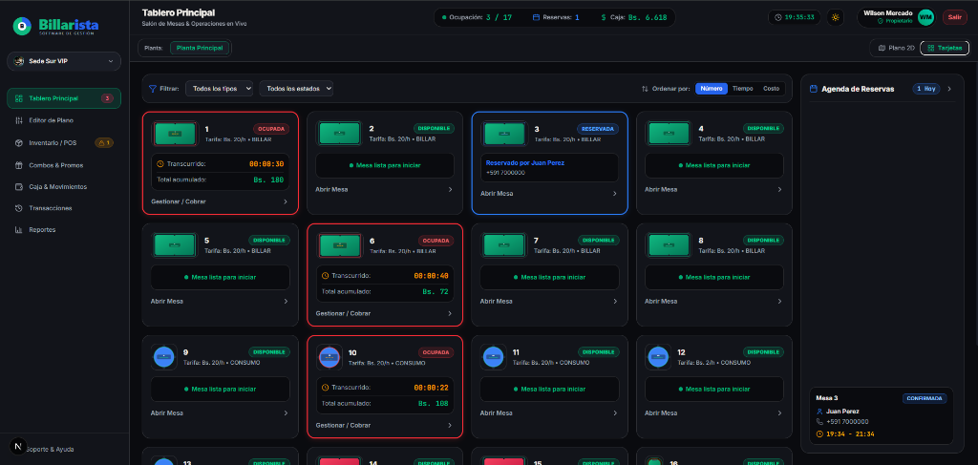978x465 pixels.
Task: Click the Salir button
Action: point(955,17)
